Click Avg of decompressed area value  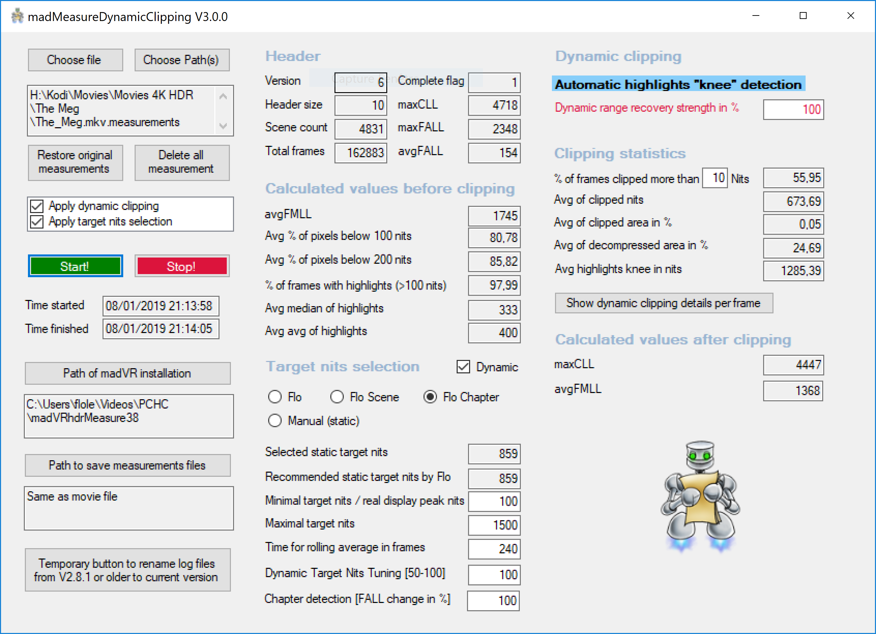(794, 248)
